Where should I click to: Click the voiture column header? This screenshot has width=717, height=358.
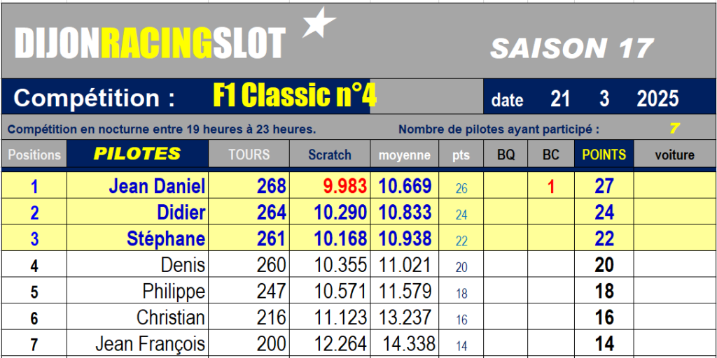[x=674, y=155]
